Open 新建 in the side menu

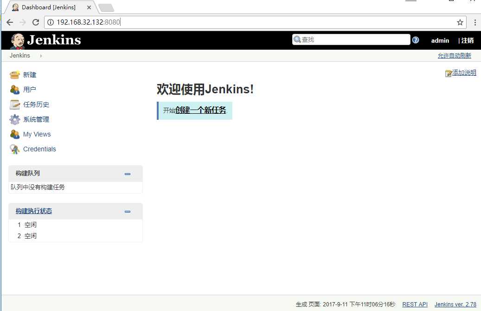tap(30, 75)
